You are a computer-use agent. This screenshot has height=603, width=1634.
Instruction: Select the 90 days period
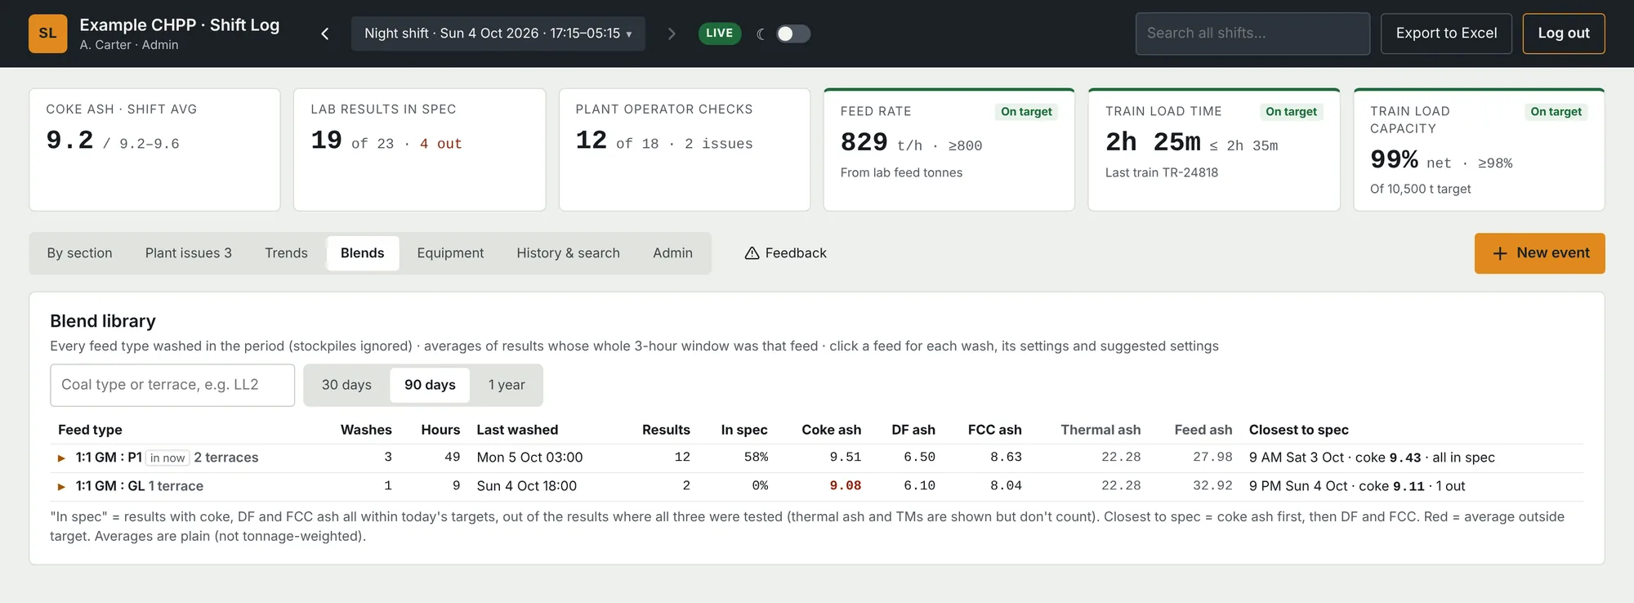coord(430,385)
